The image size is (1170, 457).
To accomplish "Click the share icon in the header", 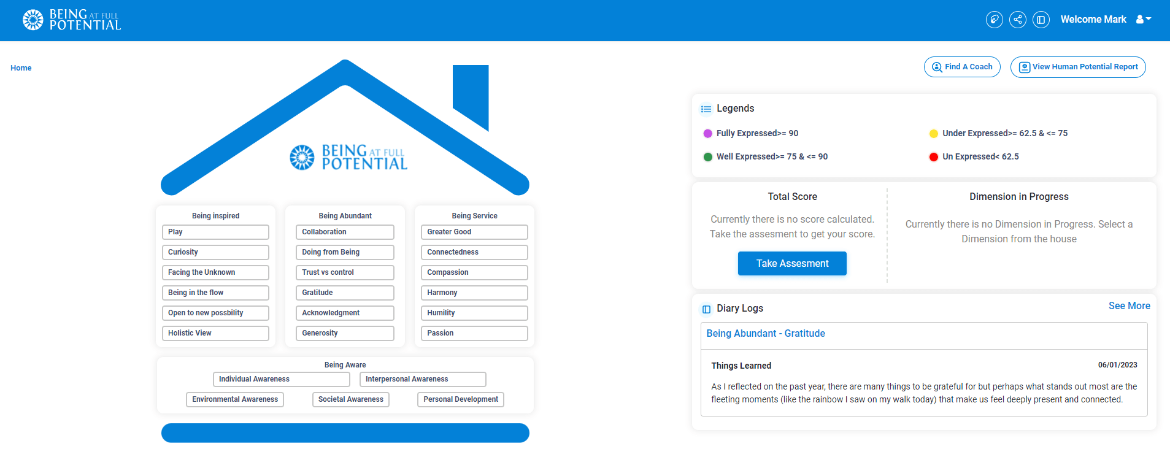I will [1018, 20].
